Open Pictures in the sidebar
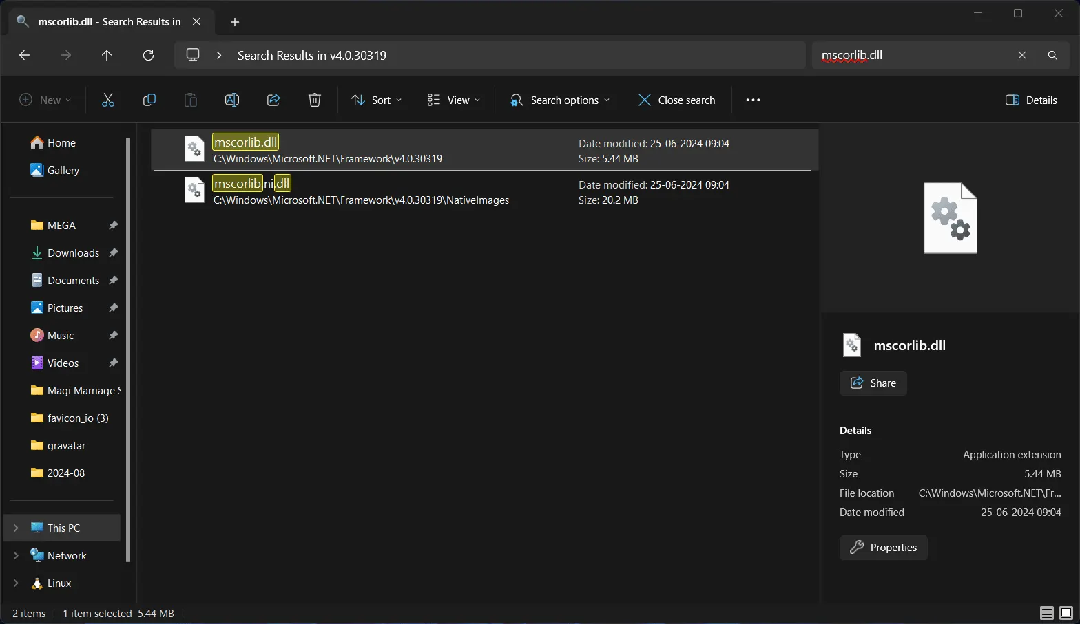 [x=65, y=308]
